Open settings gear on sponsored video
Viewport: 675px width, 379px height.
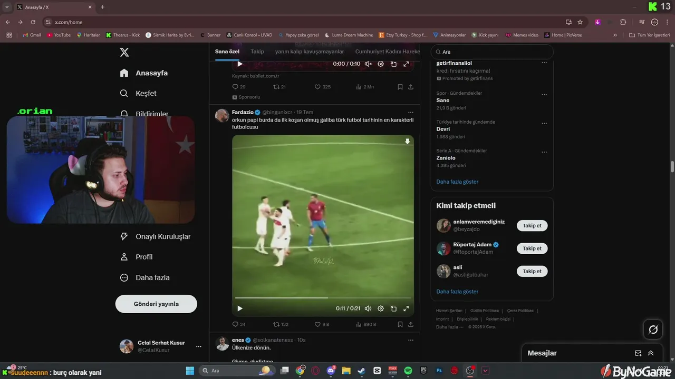[381, 64]
